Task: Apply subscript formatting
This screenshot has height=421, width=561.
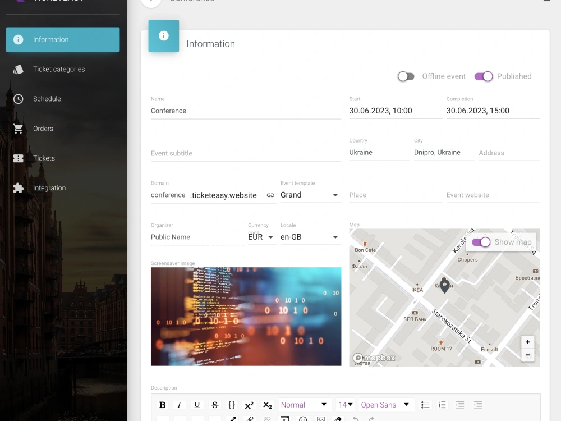Action: point(267,405)
